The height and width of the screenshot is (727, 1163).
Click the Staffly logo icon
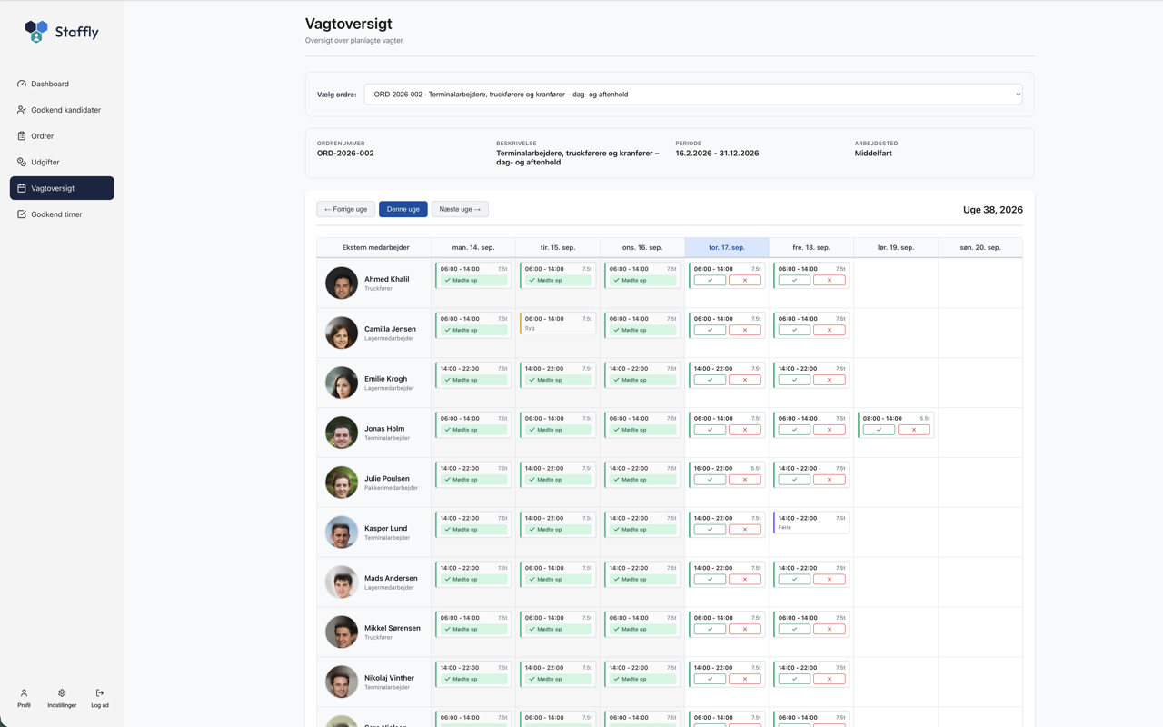click(x=36, y=32)
